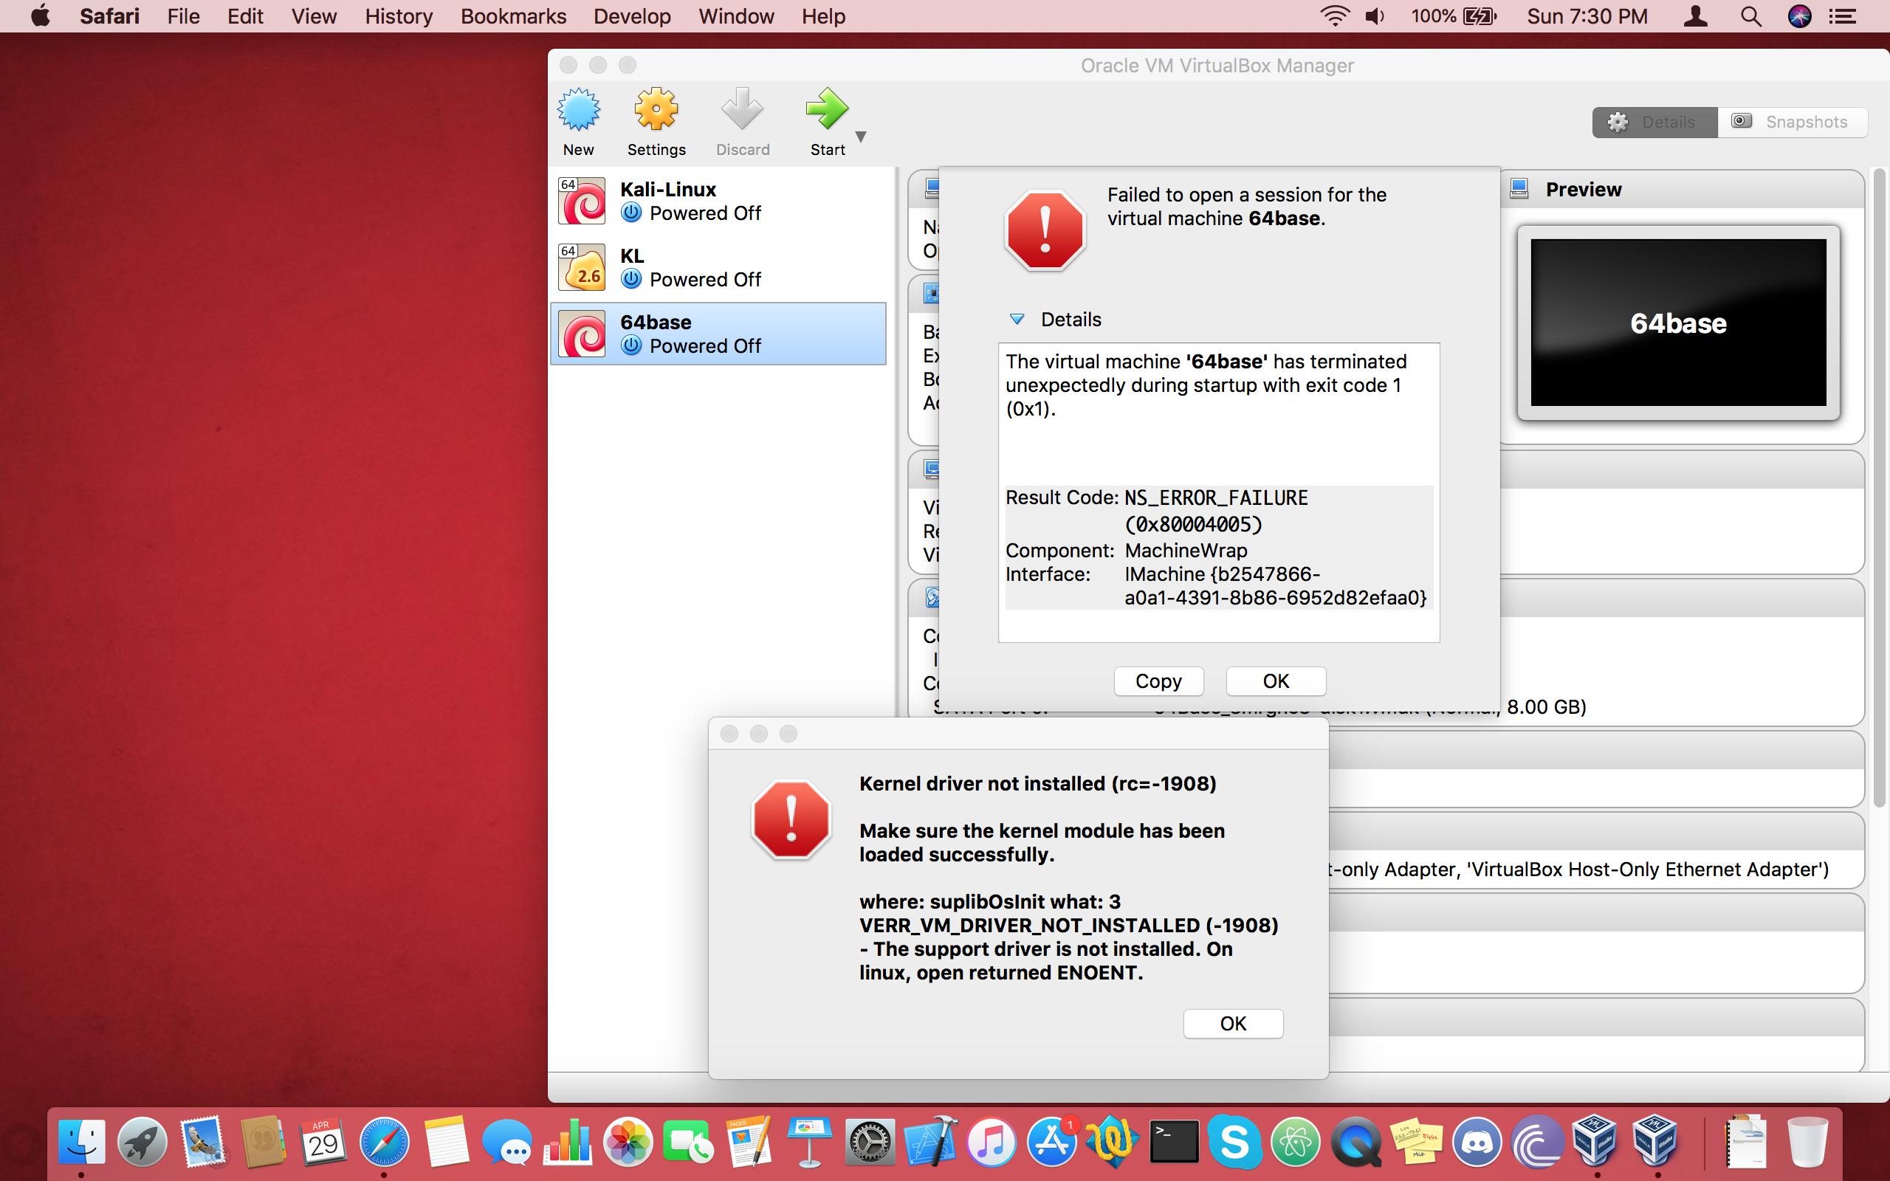Viewport: 1890px width, 1181px height.
Task: Click the Copy button in error dialog
Action: pyautogui.click(x=1158, y=681)
